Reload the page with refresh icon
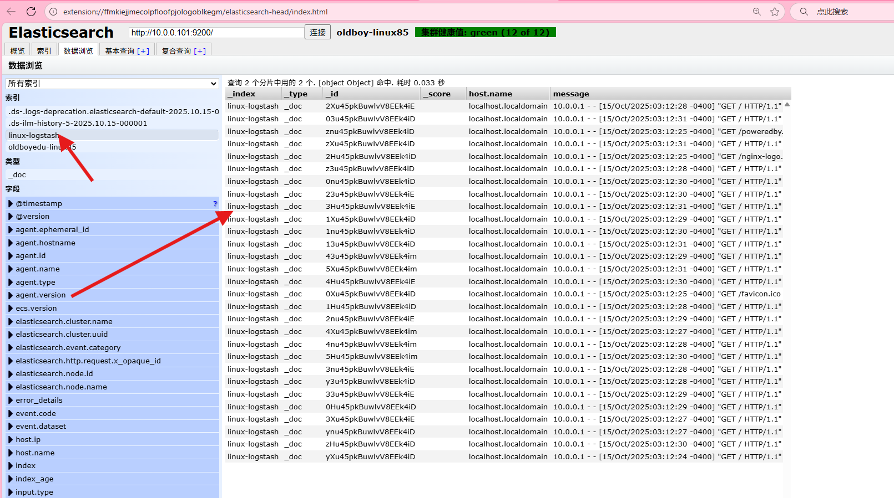 tap(31, 12)
